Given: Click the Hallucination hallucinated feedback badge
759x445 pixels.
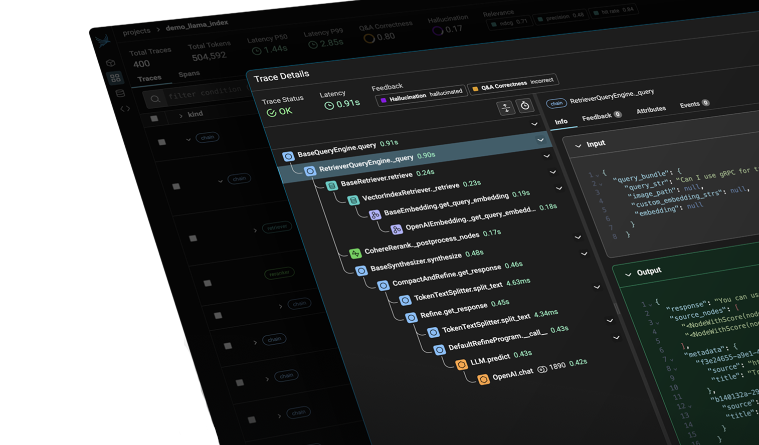Looking at the screenshot, I should click(421, 95).
